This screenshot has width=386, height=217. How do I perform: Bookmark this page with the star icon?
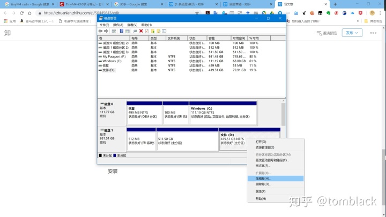click(x=197, y=13)
